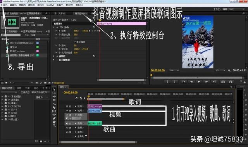
Task: Open the 25% zoom level dropdown
Action: (174, 71)
